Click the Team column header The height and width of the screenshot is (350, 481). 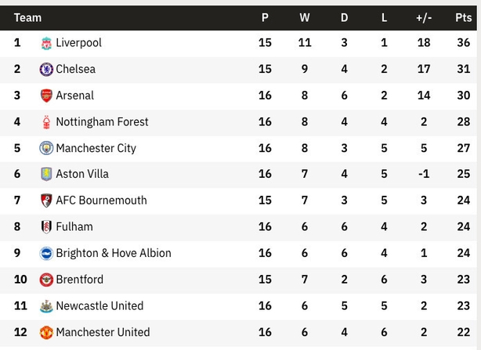[x=27, y=17]
